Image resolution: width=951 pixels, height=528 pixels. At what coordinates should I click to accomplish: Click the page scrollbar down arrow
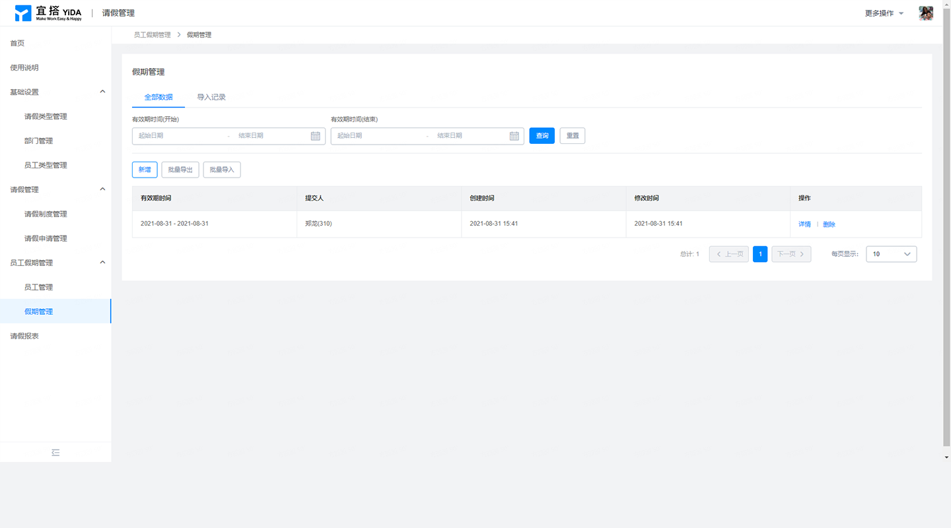pos(946,457)
